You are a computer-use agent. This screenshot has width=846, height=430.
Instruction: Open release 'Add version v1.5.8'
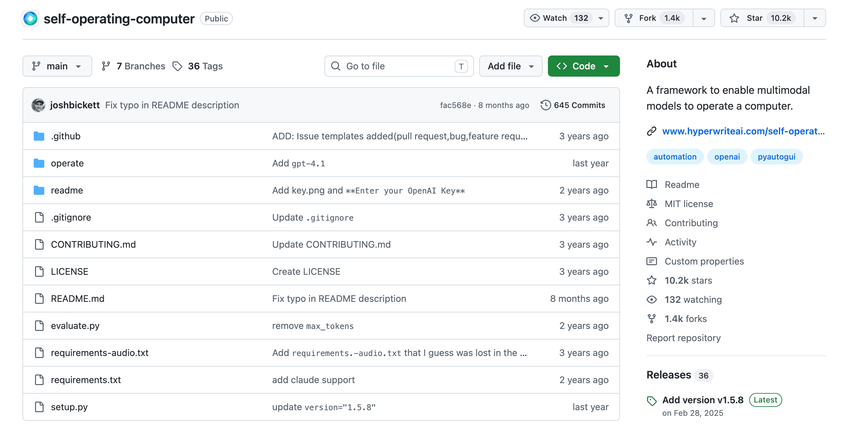(x=703, y=400)
